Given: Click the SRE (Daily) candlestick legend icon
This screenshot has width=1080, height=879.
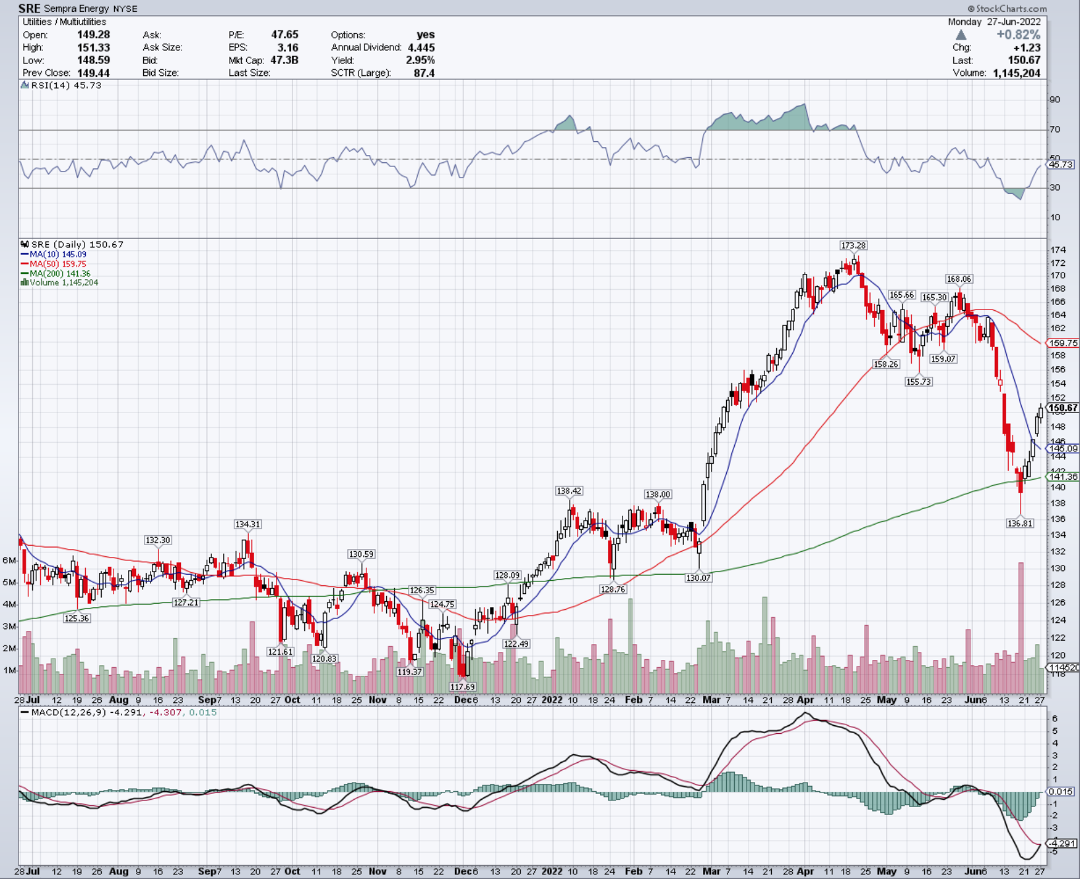Looking at the screenshot, I should pos(25,244).
